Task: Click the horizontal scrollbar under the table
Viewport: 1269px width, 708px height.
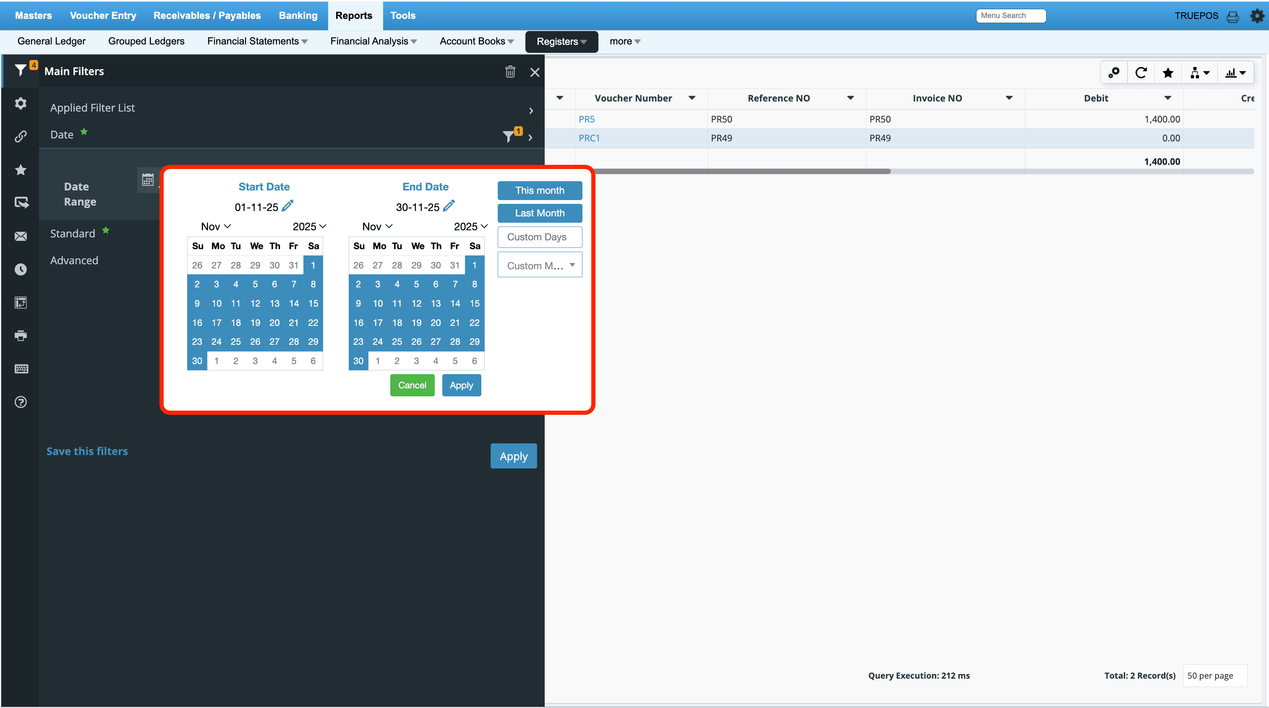Action: [739, 172]
